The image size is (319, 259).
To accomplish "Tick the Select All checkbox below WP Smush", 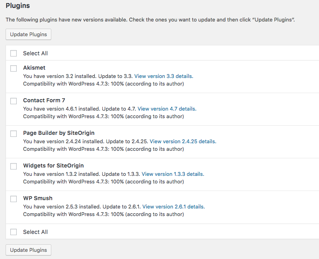I will 14,232.
